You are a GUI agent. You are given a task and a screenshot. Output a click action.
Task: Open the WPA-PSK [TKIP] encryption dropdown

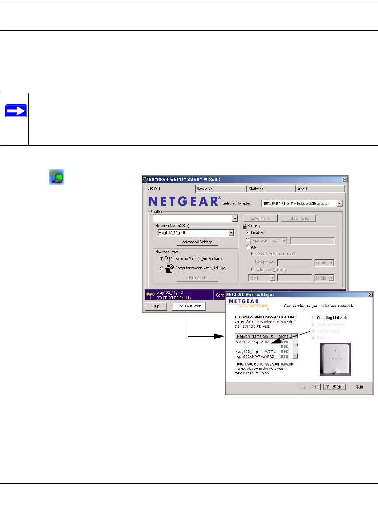pos(284,241)
